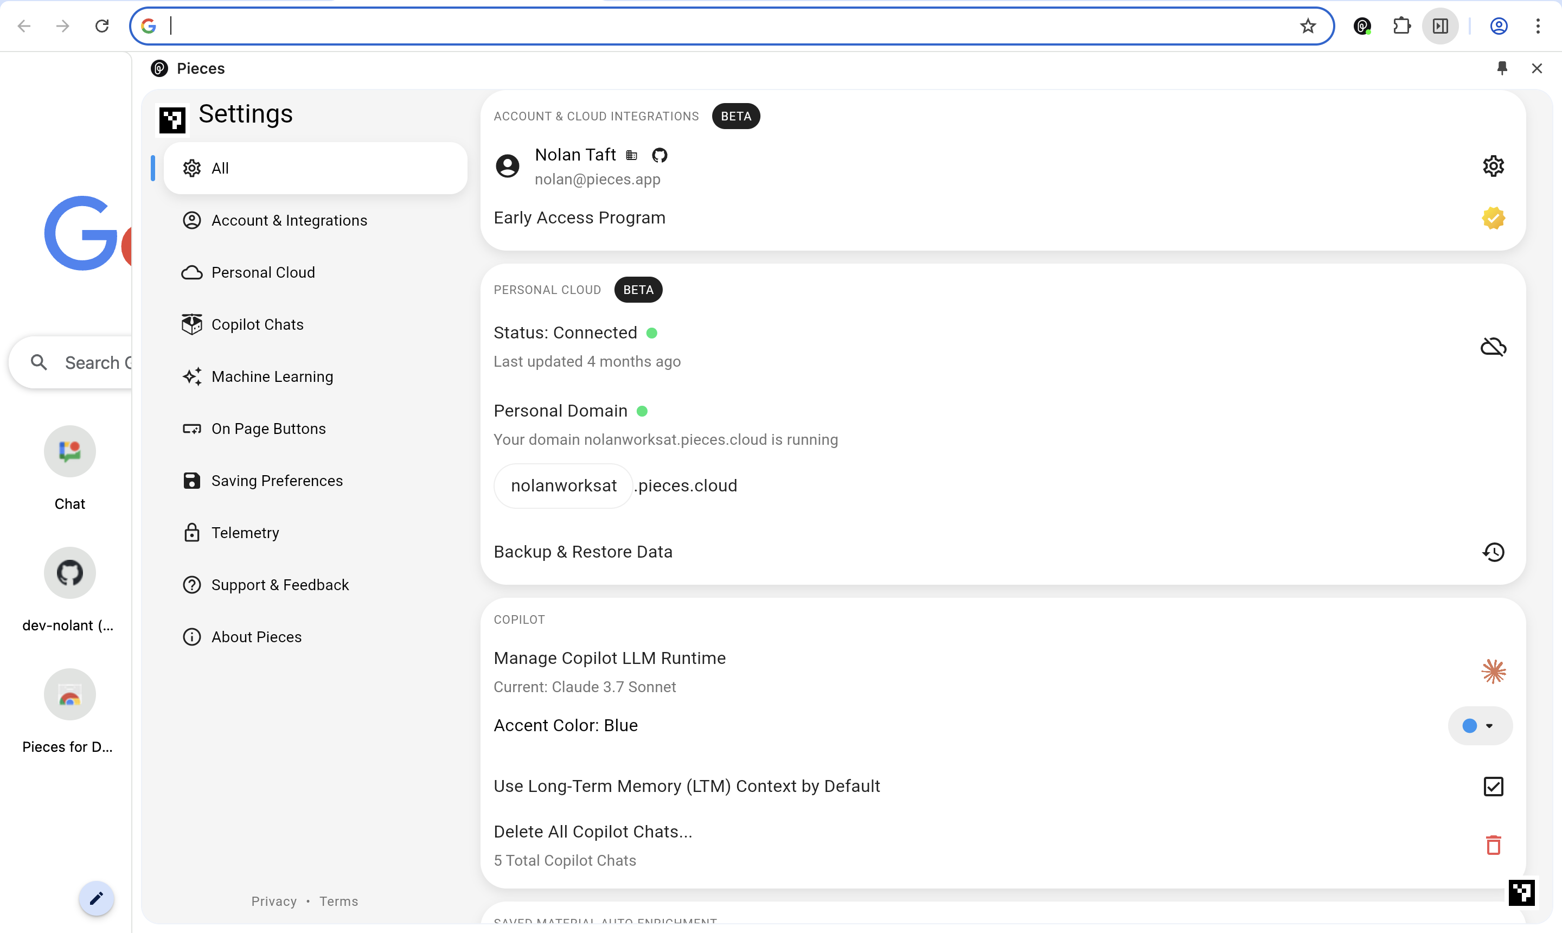Open On Page Buttons settings category
The image size is (1562, 933).
point(316,429)
